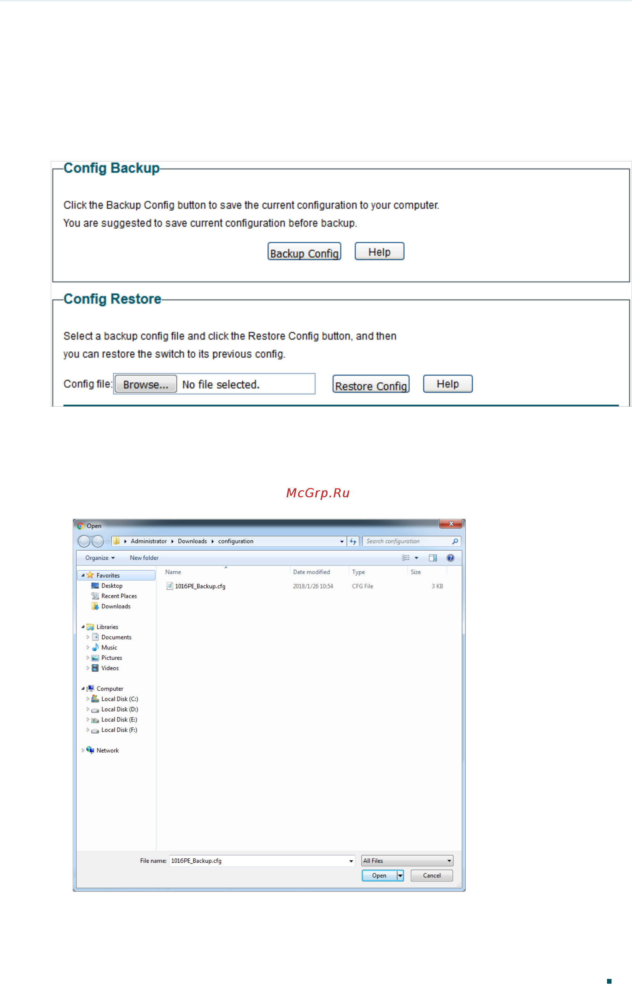The image size is (632, 985).
Task: Click the Change your view icon
Action: pos(405,558)
